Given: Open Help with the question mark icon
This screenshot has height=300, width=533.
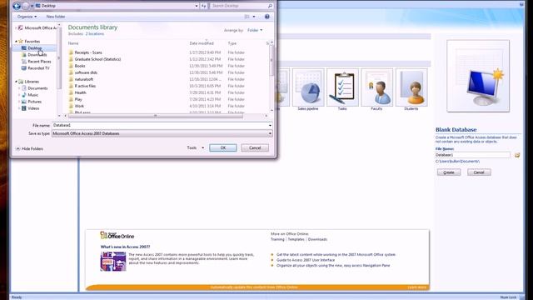Looking at the screenshot, I should (x=266, y=17).
